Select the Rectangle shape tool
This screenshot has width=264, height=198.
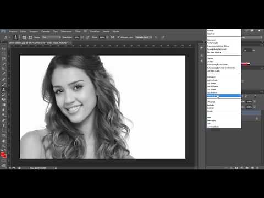pos(3,136)
